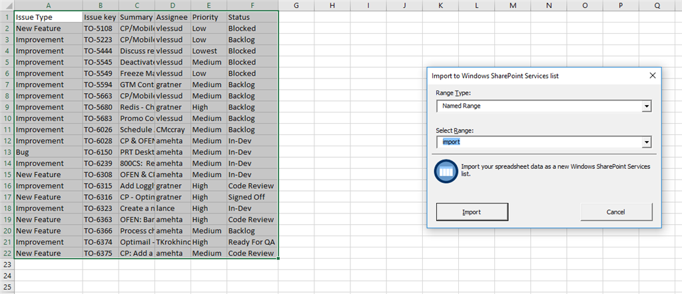Click cell containing 'TO-6316'

coord(101,197)
